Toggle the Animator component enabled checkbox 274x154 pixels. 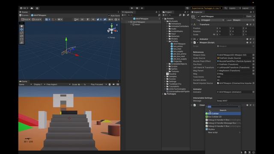tap(198, 39)
